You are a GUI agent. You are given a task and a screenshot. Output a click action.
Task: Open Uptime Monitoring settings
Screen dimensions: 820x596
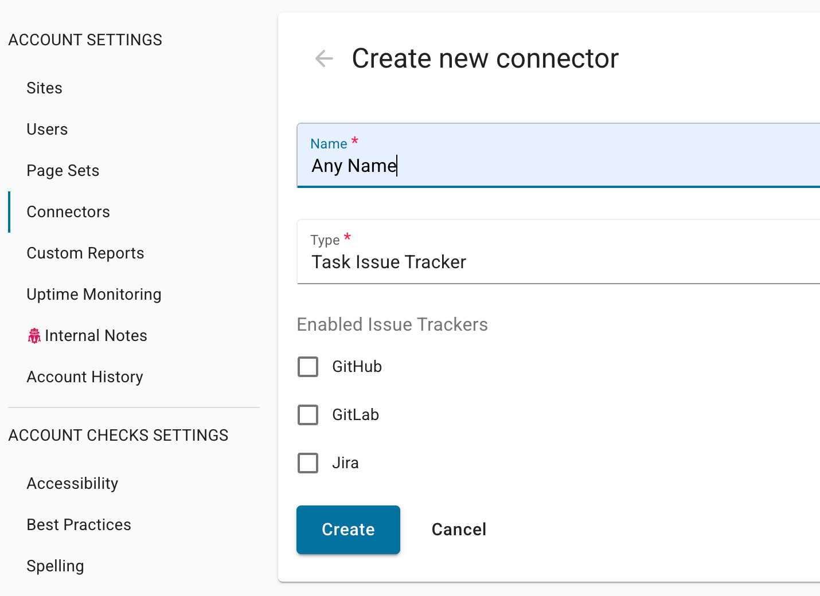[93, 294]
